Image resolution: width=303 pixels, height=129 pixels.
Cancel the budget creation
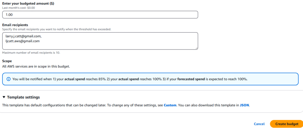pyautogui.click(x=259, y=124)
